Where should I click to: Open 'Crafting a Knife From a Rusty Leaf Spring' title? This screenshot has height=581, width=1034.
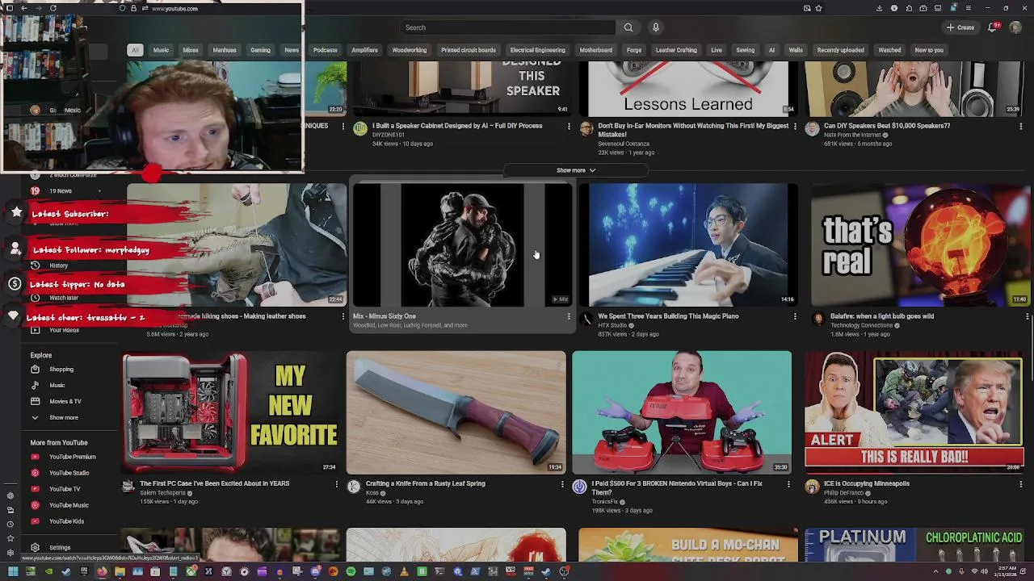pyautogui.click(x=426, y=483)
